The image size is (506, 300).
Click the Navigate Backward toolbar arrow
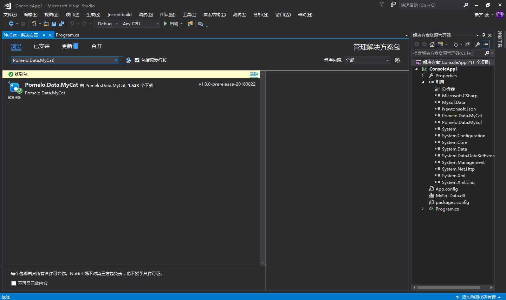pyautogui.click(x=11, y=24)
